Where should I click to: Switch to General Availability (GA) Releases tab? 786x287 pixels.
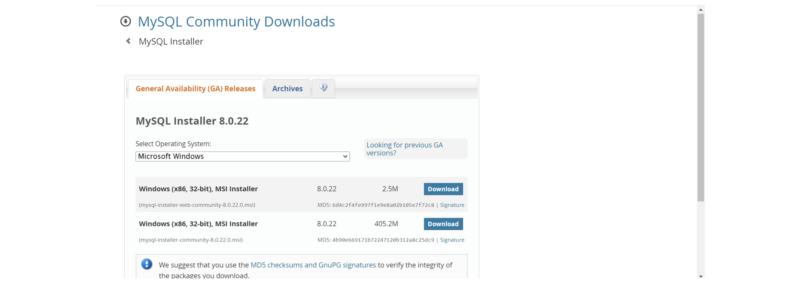click(x=195, y=89)
